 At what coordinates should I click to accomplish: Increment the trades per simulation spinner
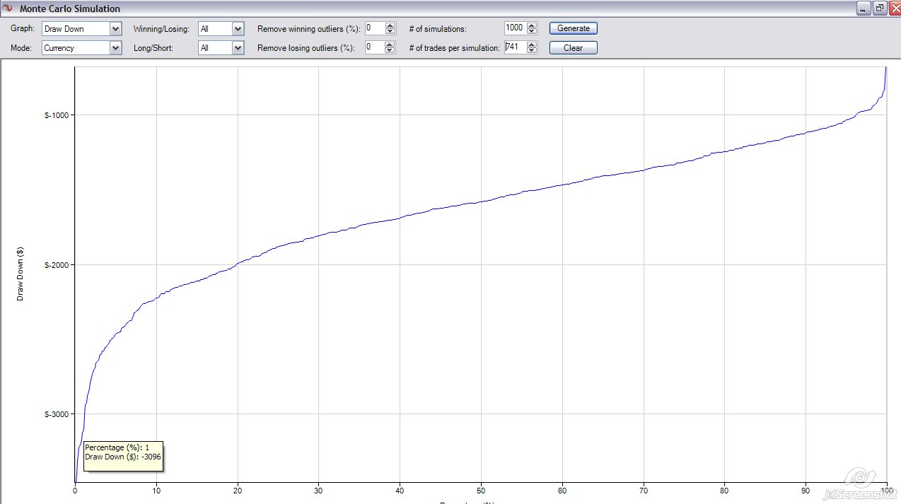tap(532, 45)
